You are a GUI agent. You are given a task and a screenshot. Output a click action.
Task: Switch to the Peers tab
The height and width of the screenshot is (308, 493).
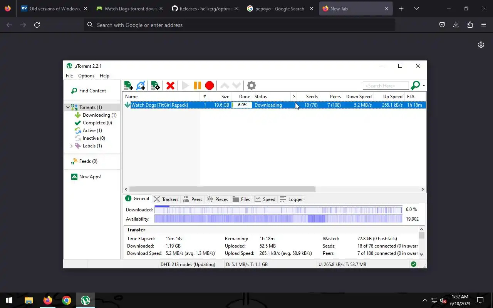[193, 199]
